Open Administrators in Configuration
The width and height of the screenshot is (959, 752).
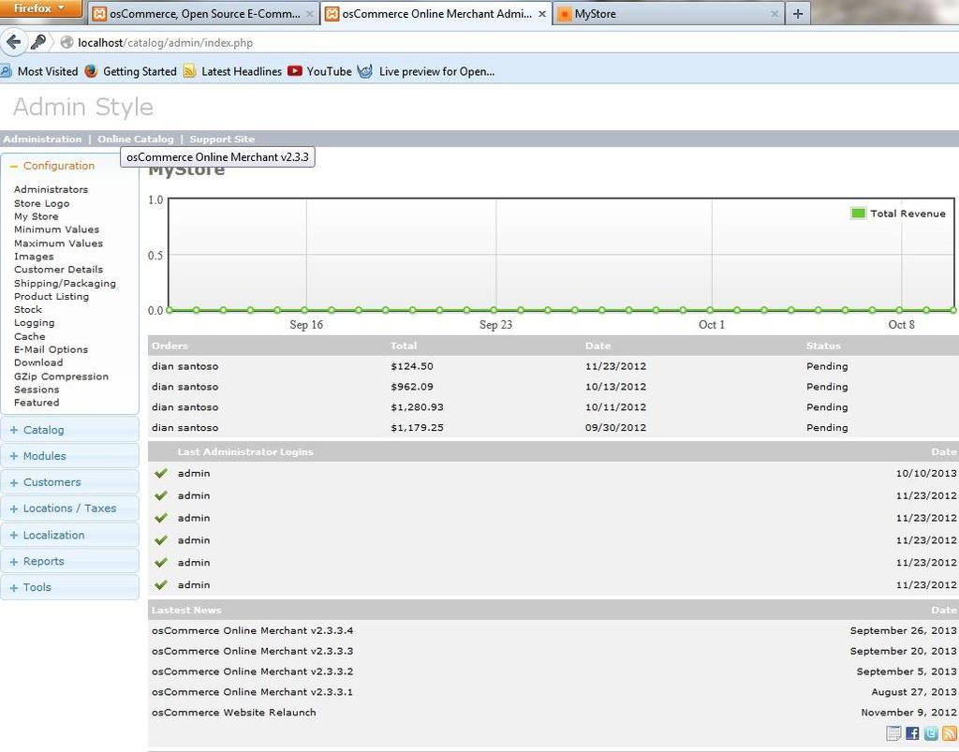click(51, 189)
